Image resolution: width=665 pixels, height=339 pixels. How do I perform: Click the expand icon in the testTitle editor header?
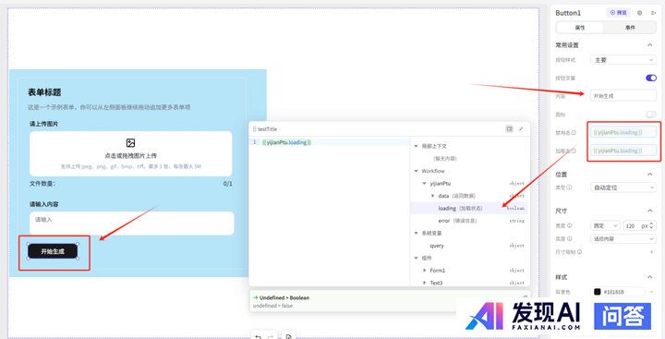click(x=521, y=129)
